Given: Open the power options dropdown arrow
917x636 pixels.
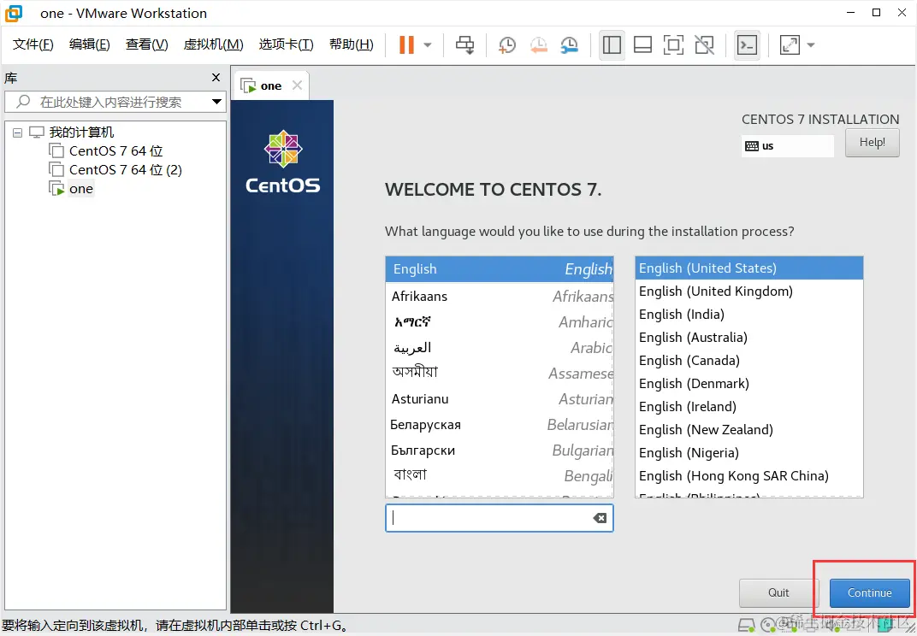Looking at the screenshot, I should click(x=428, y=45).
